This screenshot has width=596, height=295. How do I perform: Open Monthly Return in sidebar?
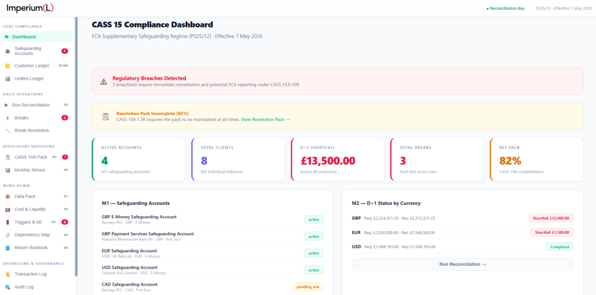click(37, 170)
